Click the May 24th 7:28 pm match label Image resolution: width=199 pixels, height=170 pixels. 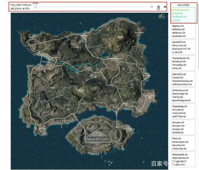[x=21, y=5]
